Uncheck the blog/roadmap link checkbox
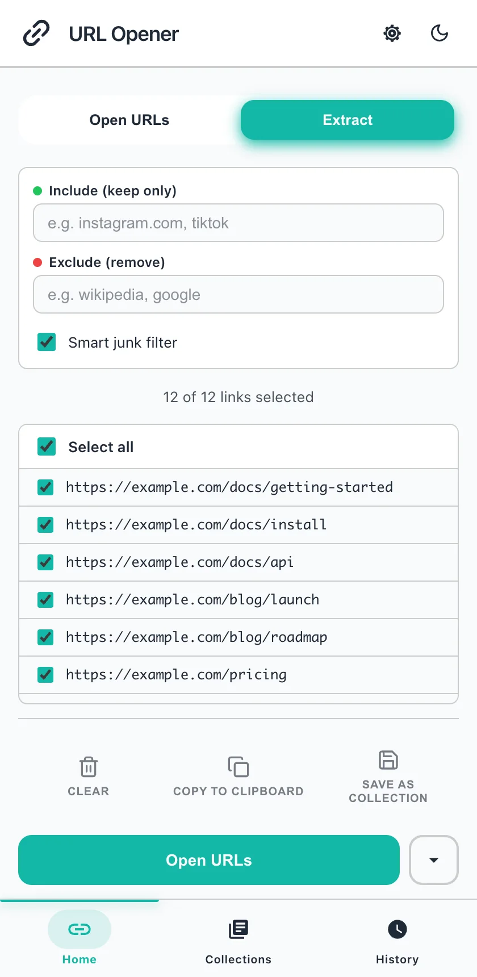 point(45,637)
